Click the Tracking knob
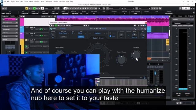The height and width of the screenshot is (110, 196). click(x=53, y=35)
